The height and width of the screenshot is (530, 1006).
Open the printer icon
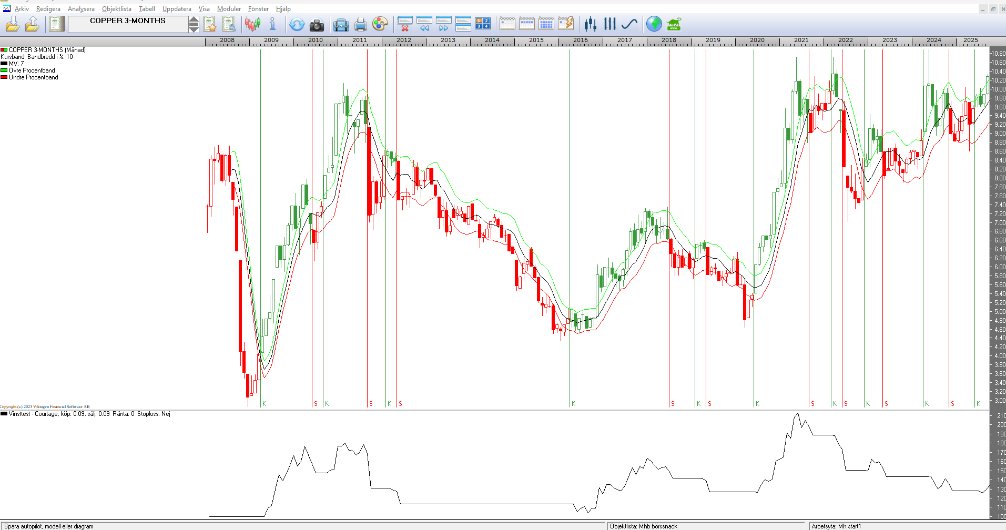pos(361,24)
